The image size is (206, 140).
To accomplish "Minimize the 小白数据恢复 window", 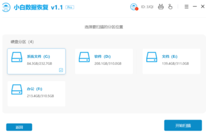I will click(195, 7).
